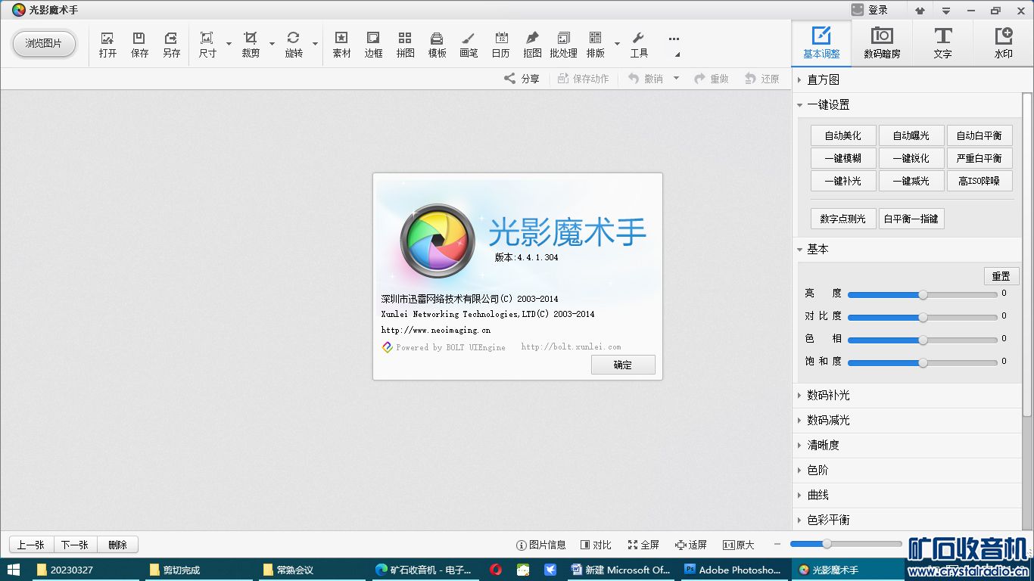Switch to 原大 (Original size) view
Screen dimensions: 1034x581
(739, 545)
